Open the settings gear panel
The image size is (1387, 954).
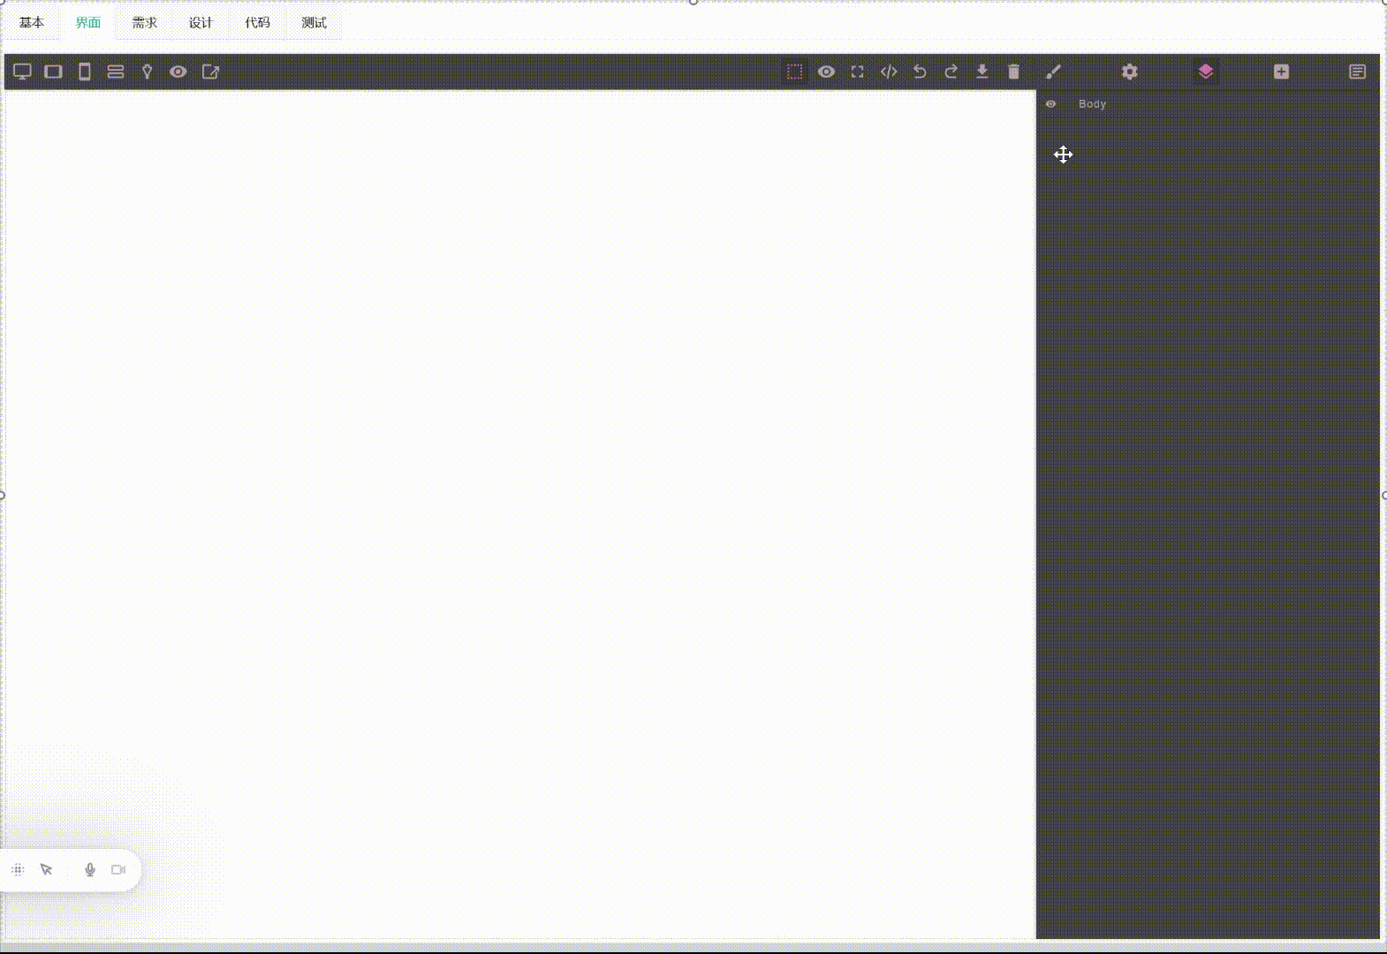point(1130,72)
